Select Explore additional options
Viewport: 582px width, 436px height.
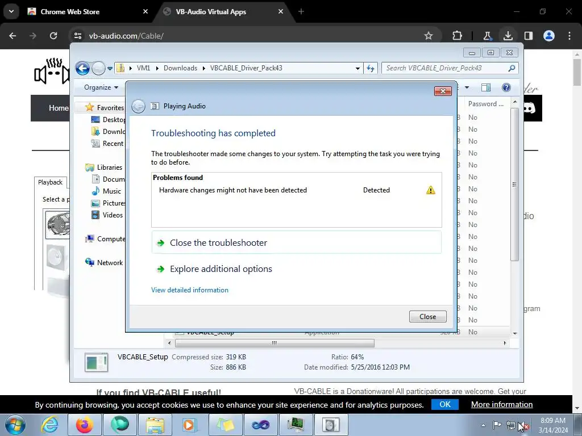point(221,269)
